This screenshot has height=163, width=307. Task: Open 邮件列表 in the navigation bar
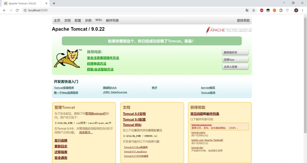112,20
